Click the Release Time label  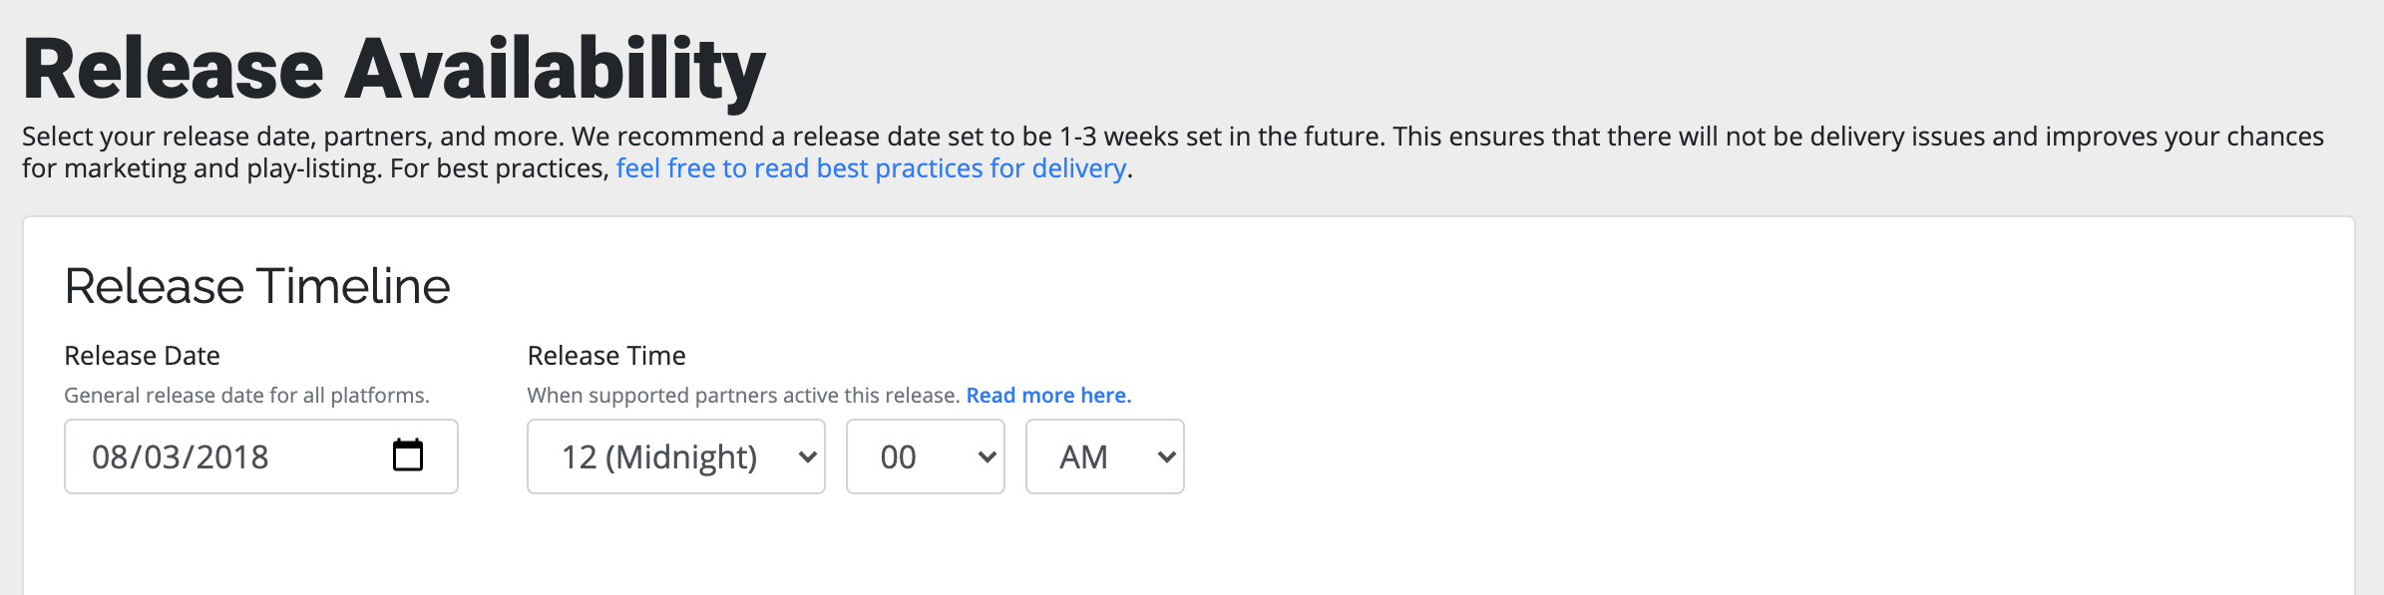tap(606, 356)
